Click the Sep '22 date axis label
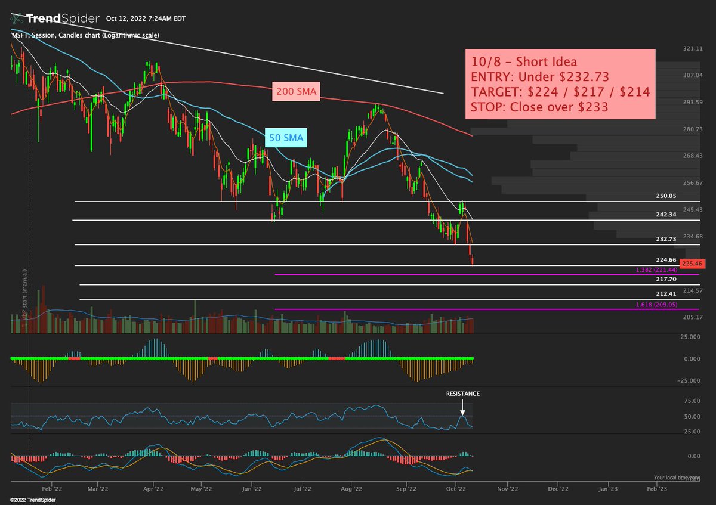 coord(406,488)
